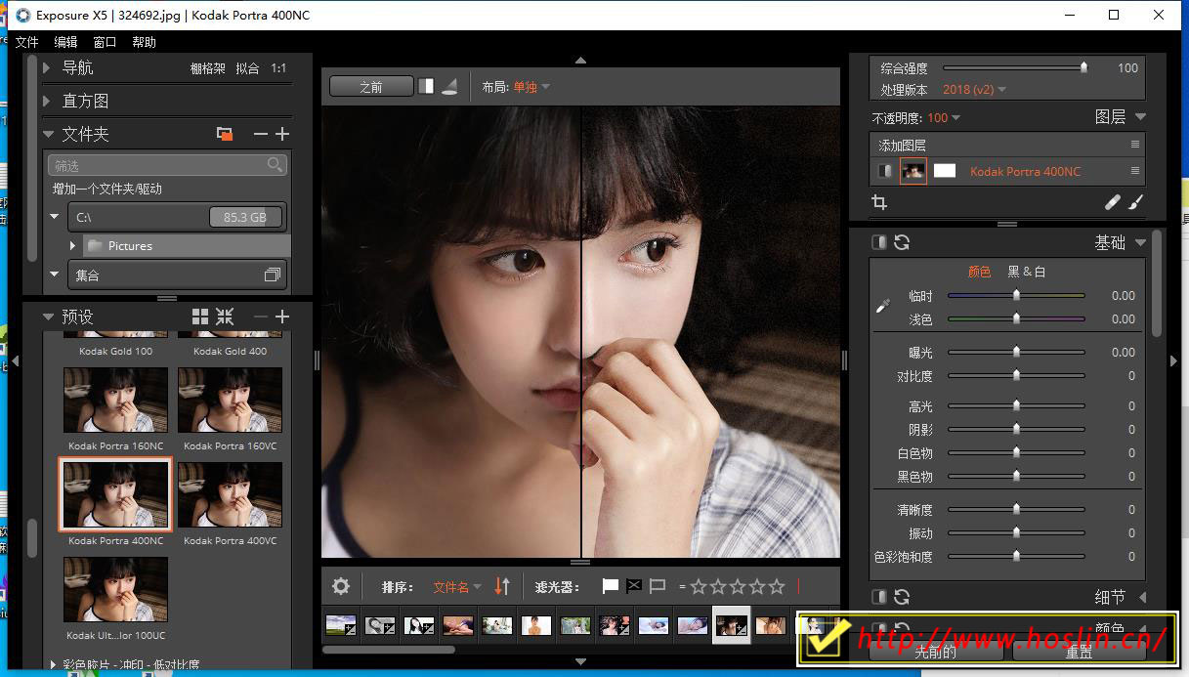
Task: Filter by white pick flag
Action: 611,586
